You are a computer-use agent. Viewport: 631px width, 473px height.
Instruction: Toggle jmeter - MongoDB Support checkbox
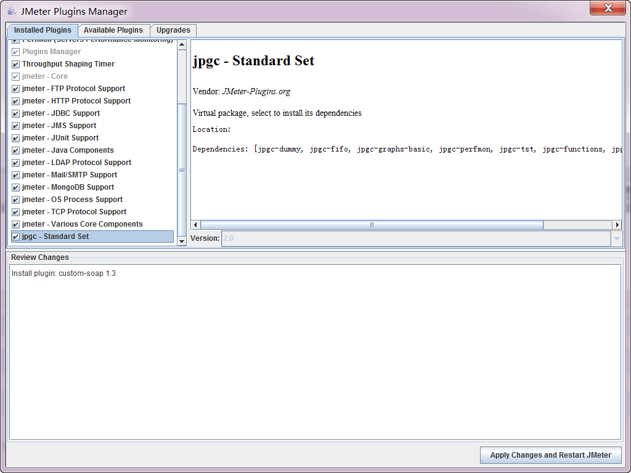[15, 187]
